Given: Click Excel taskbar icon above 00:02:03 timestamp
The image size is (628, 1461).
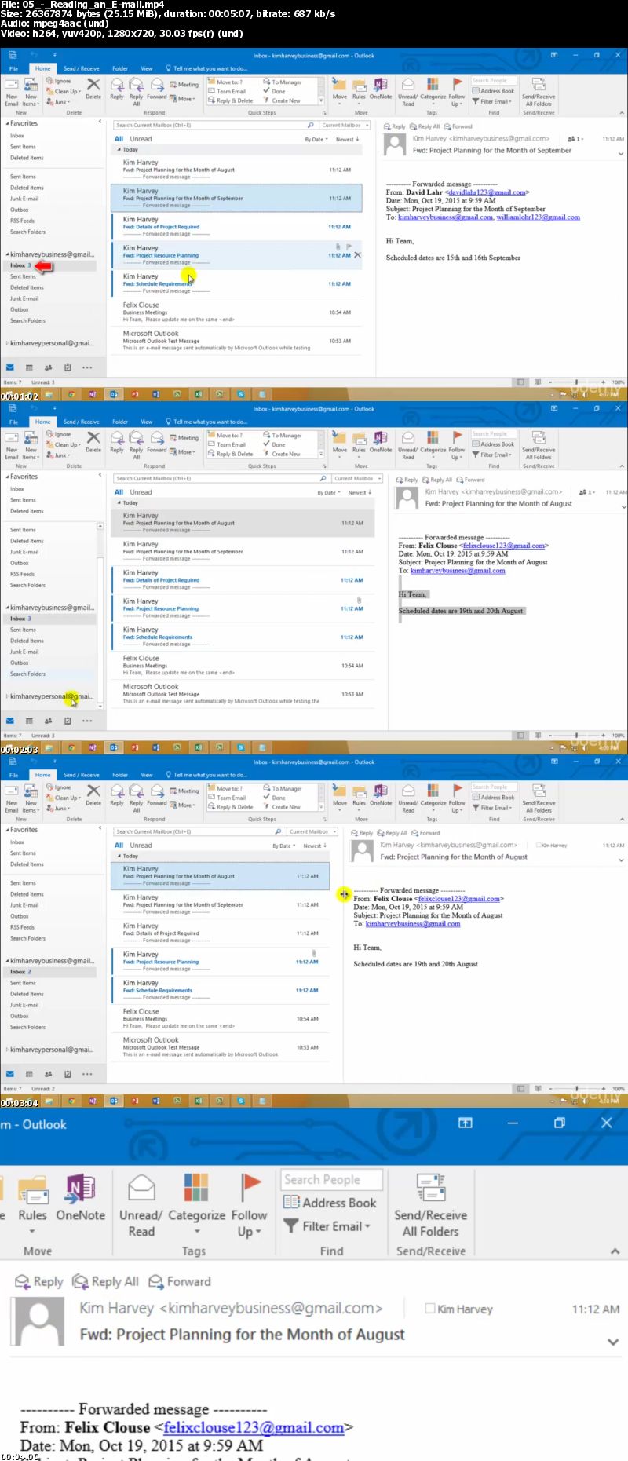Looking at the screenshot, I should click(199, 747).
